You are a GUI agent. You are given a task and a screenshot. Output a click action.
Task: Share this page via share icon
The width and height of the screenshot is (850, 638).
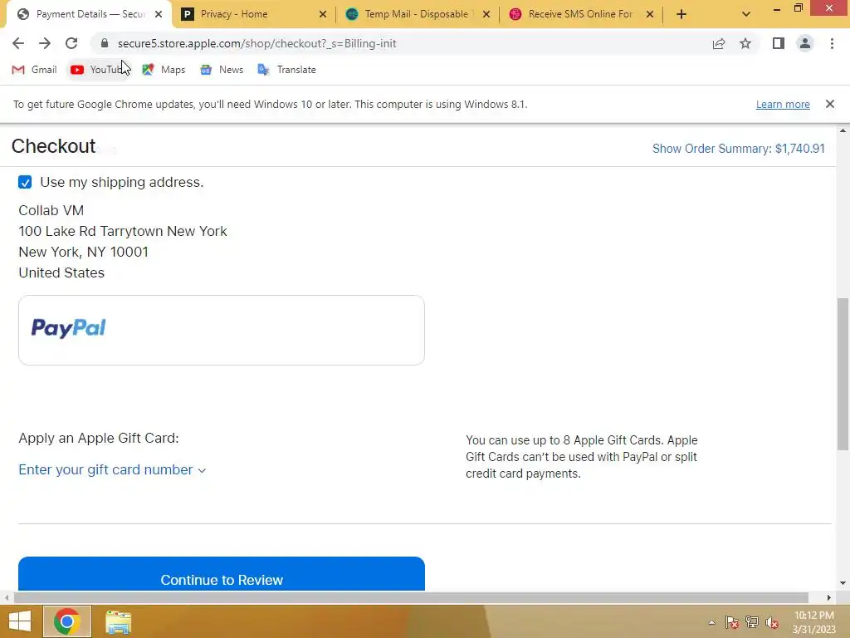[719, 43]
